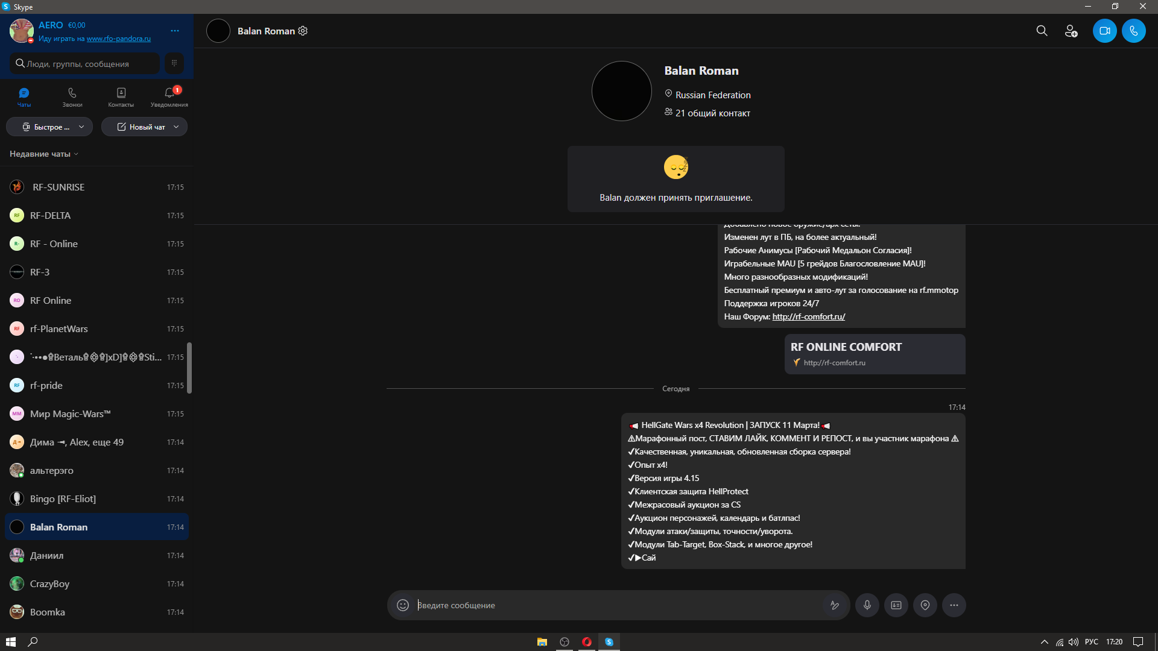Image resolution: width=1158 pixels, height=651 pixels.
Task: Open the Bingo [RF-Eliot] chat
Action: coord(96,499)
